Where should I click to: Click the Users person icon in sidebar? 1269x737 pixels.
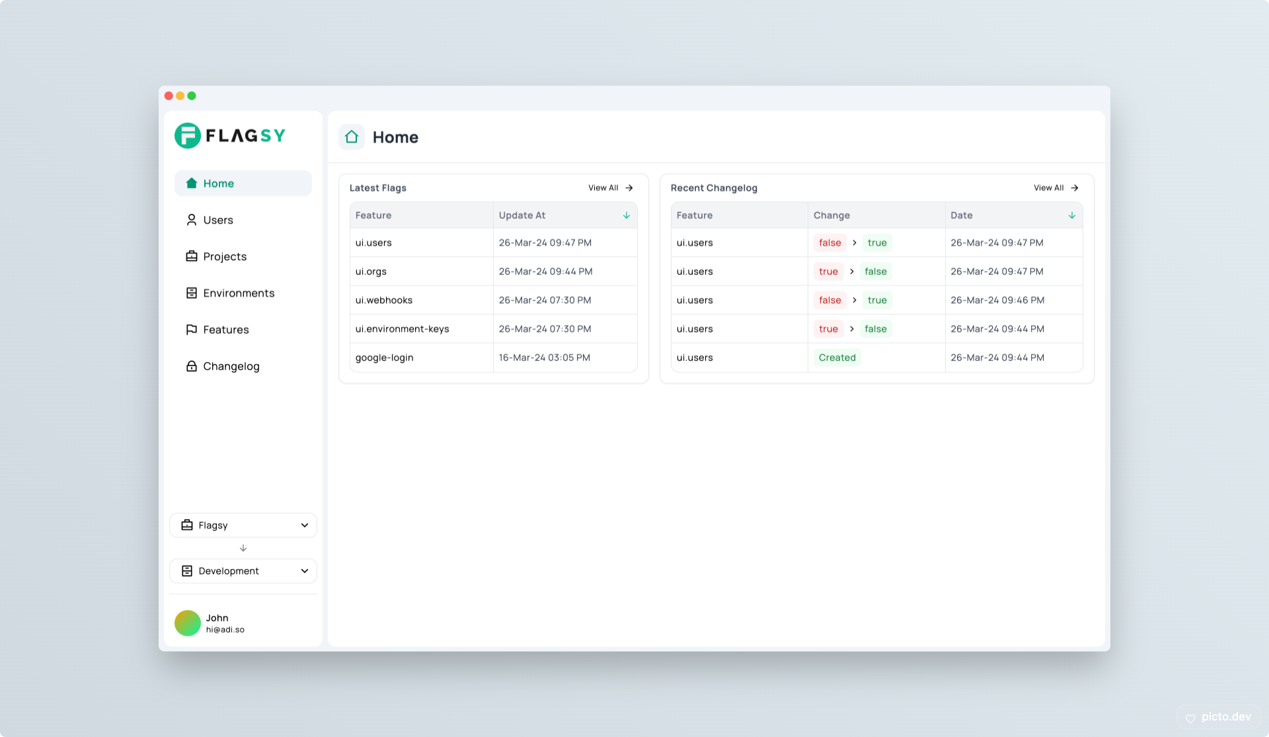(x=192, y=220)
